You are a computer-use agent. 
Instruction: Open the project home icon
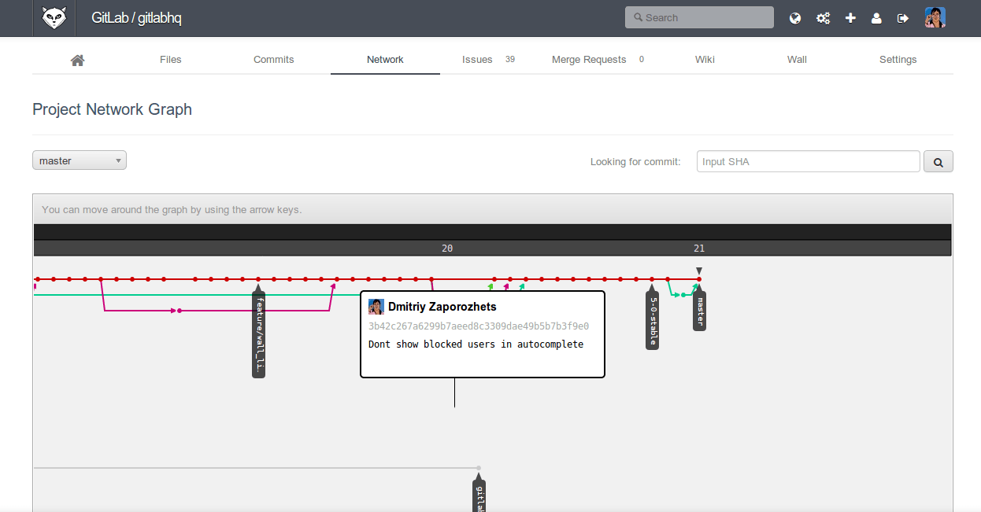(x=77, y=59)
